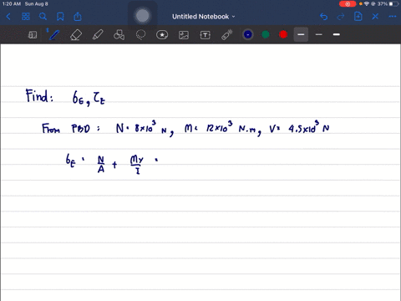Open the Untitled Notebook title dropdown

coord(204,17)
